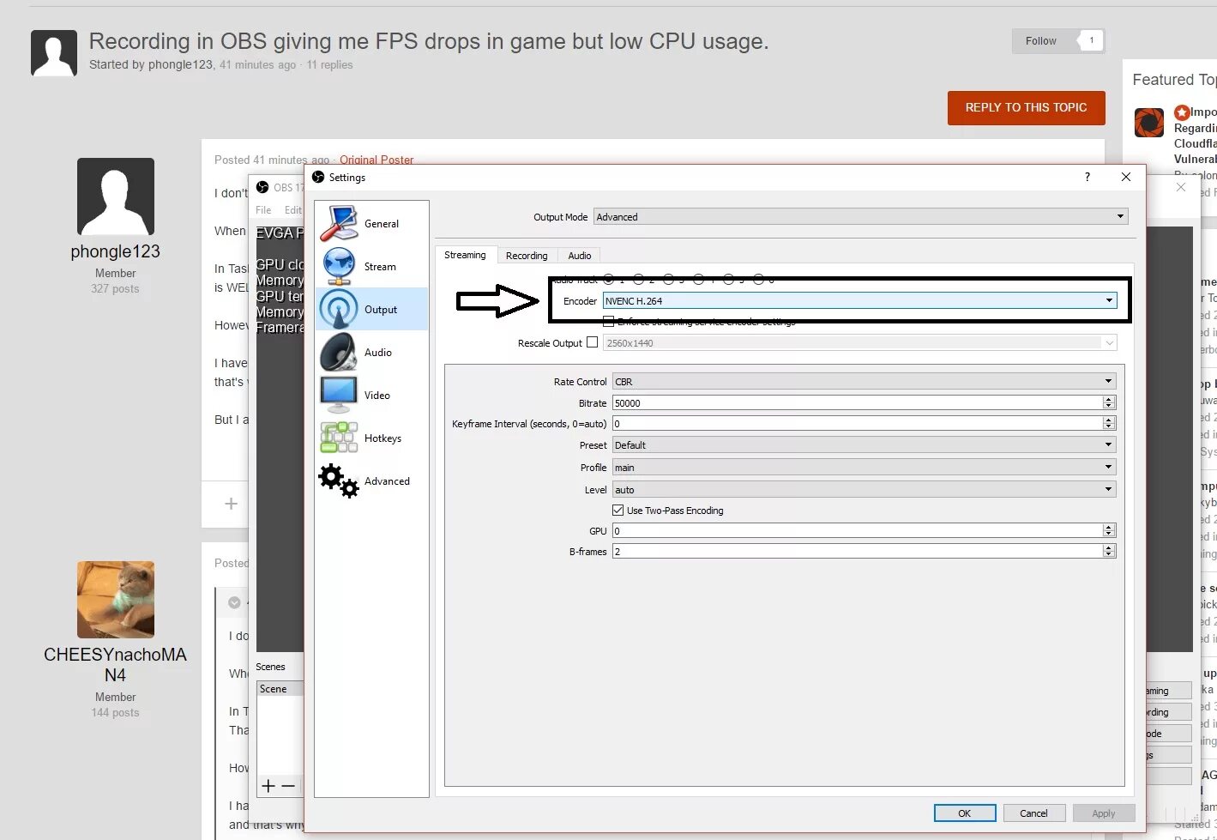Open the Hotkeys settings category
The image size is (1217, 840).
[371, 438]
